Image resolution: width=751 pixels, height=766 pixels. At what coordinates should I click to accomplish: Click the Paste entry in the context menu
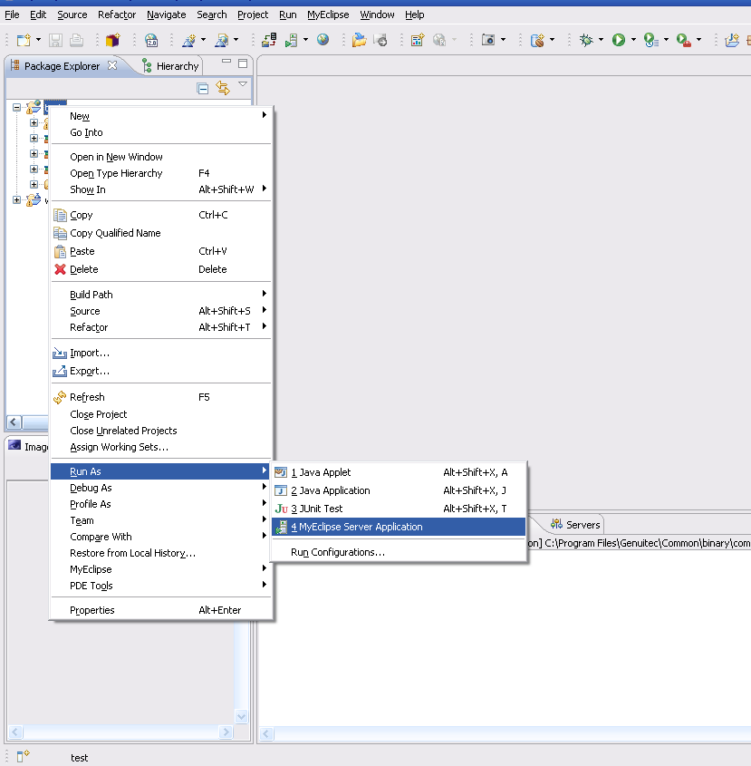click(x=161, y=251)
